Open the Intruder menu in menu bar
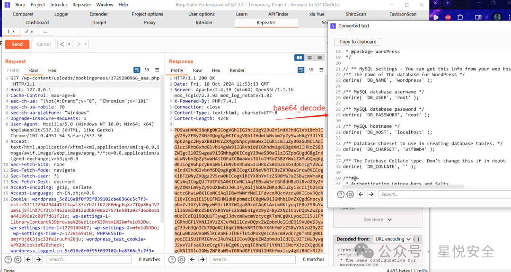This screenshot has height=272, width=511. click(x=59, y=5)
